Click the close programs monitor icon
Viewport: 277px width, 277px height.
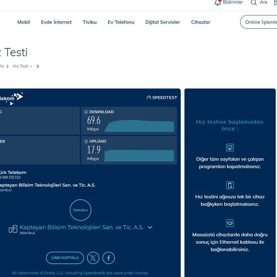click(x=230, y=148)
